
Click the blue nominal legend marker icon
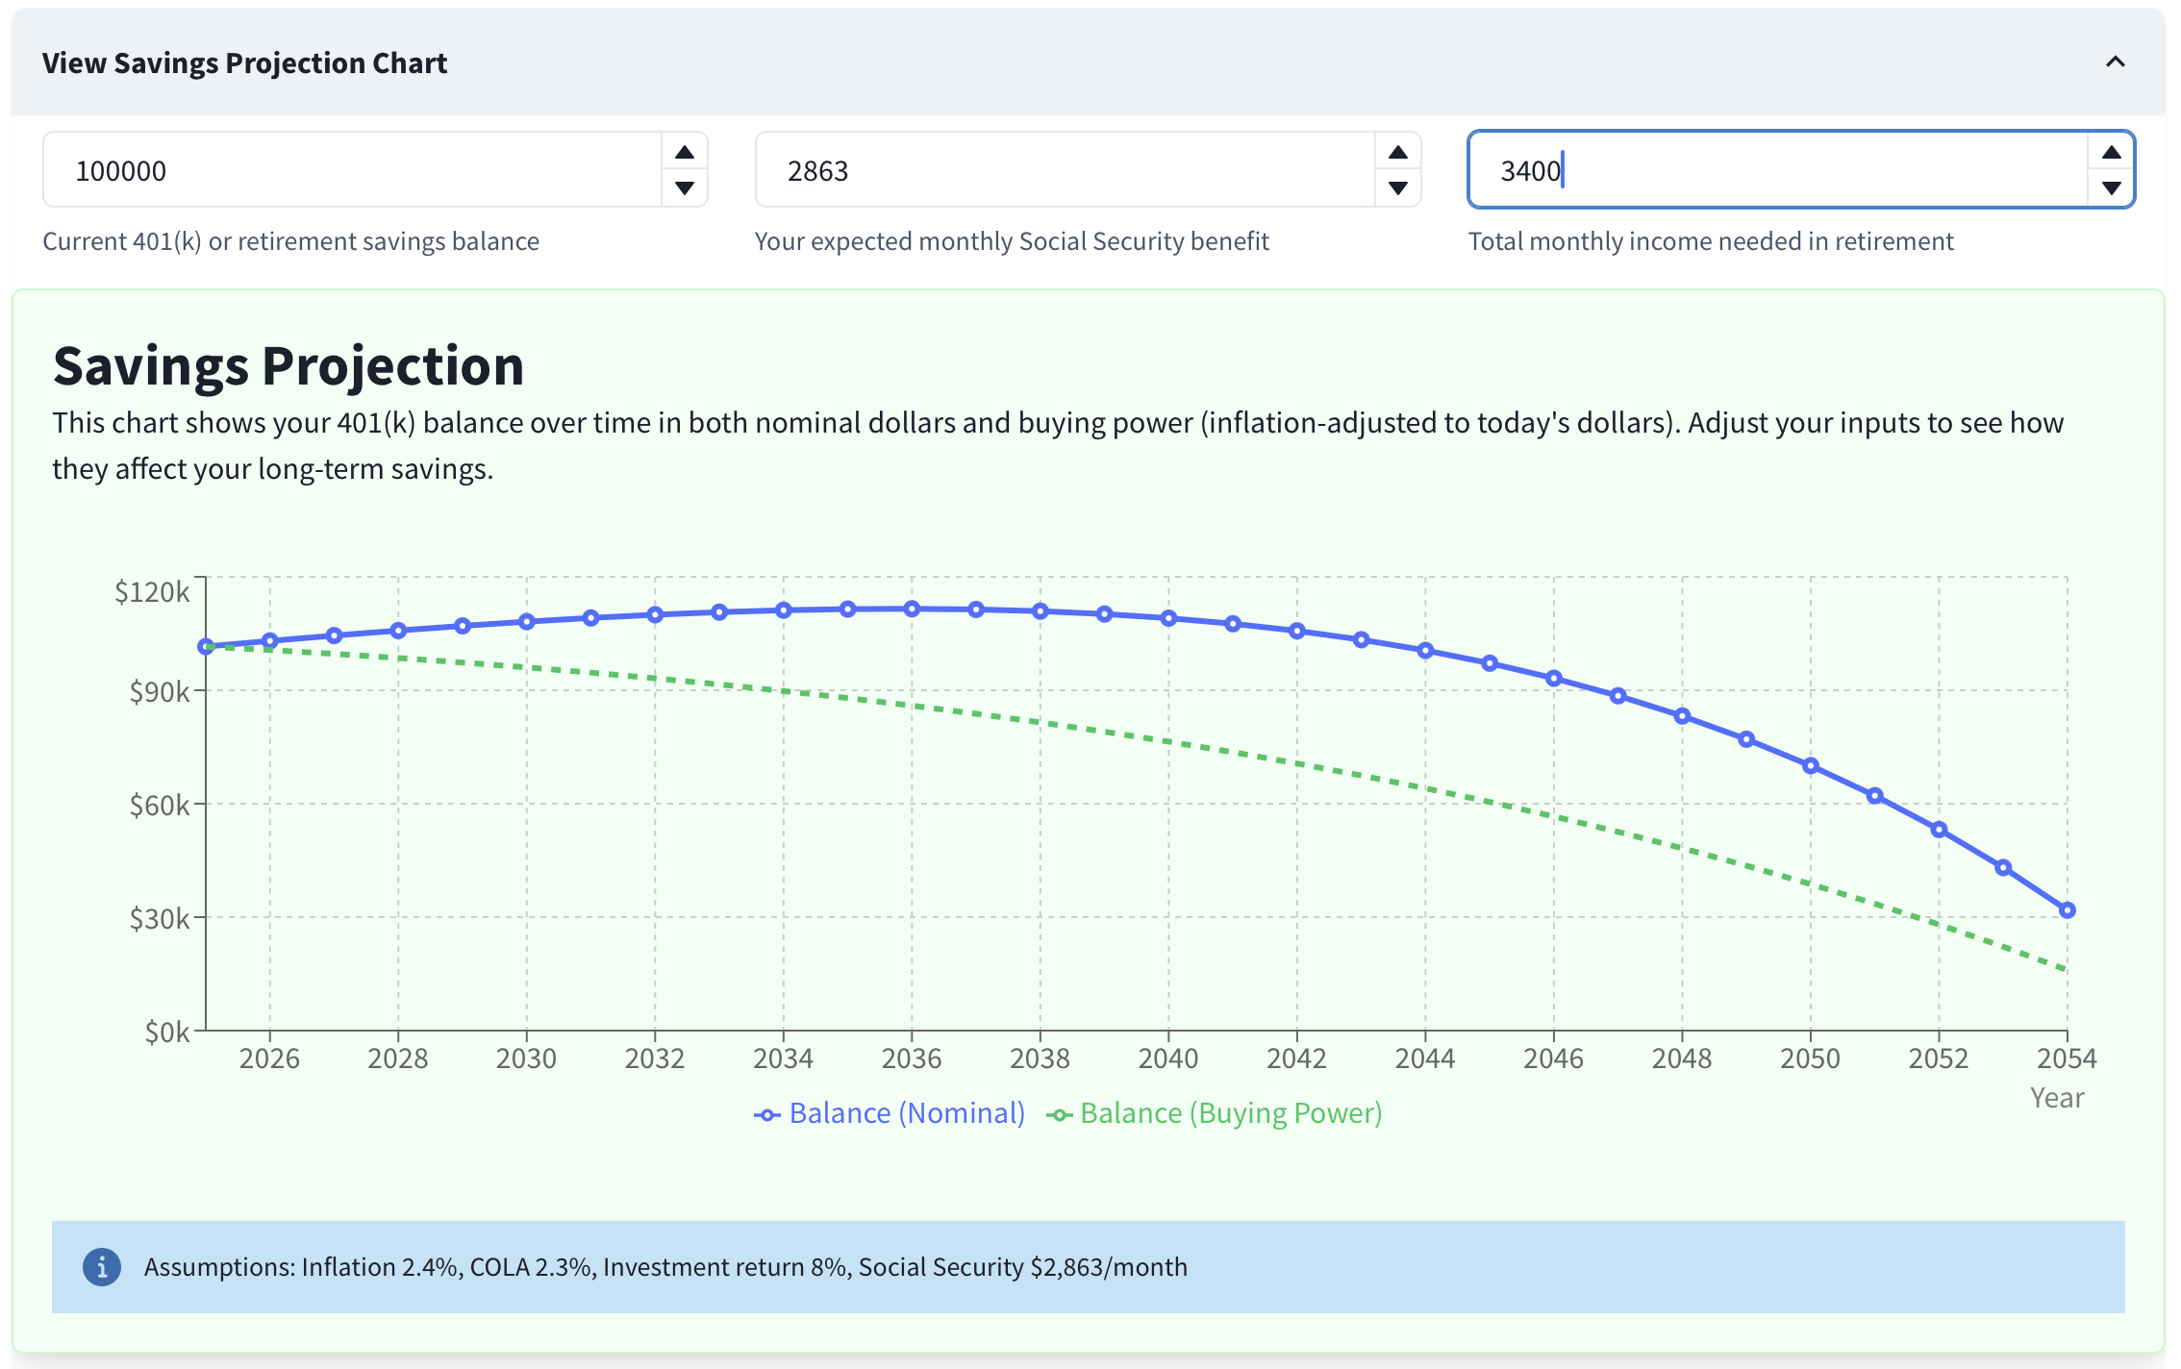click(x=766, y=1115)
